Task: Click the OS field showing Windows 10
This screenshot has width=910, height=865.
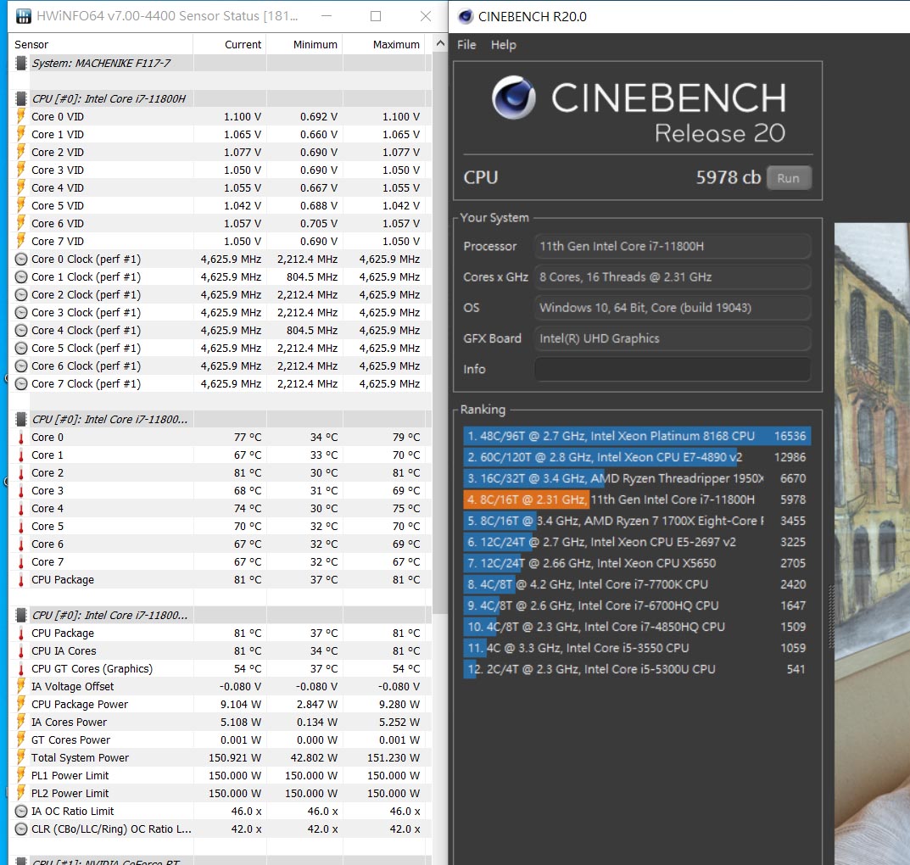Action: click(672, 308)
